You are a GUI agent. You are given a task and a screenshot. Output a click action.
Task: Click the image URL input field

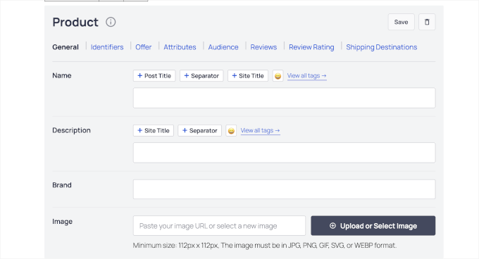point(219,226)
